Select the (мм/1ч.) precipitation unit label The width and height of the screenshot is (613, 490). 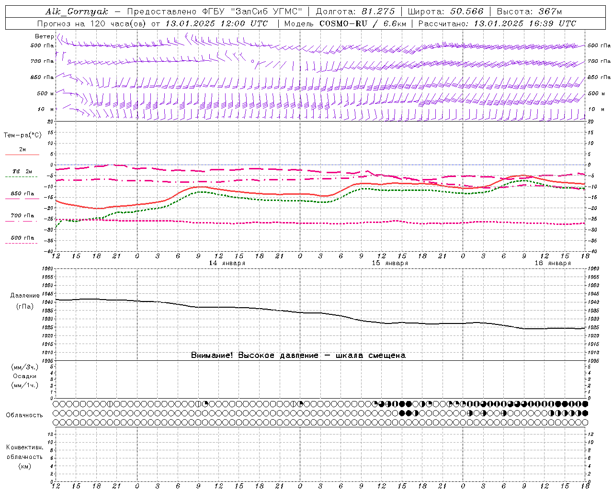[25, 386]
